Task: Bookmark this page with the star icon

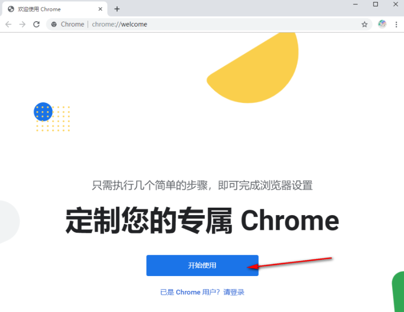Action: [x=364, y=24]
